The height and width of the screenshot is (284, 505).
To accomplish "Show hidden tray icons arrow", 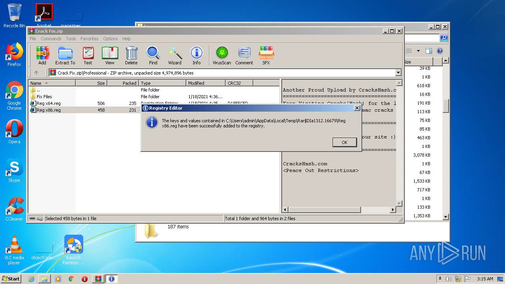I will [440, 278].
